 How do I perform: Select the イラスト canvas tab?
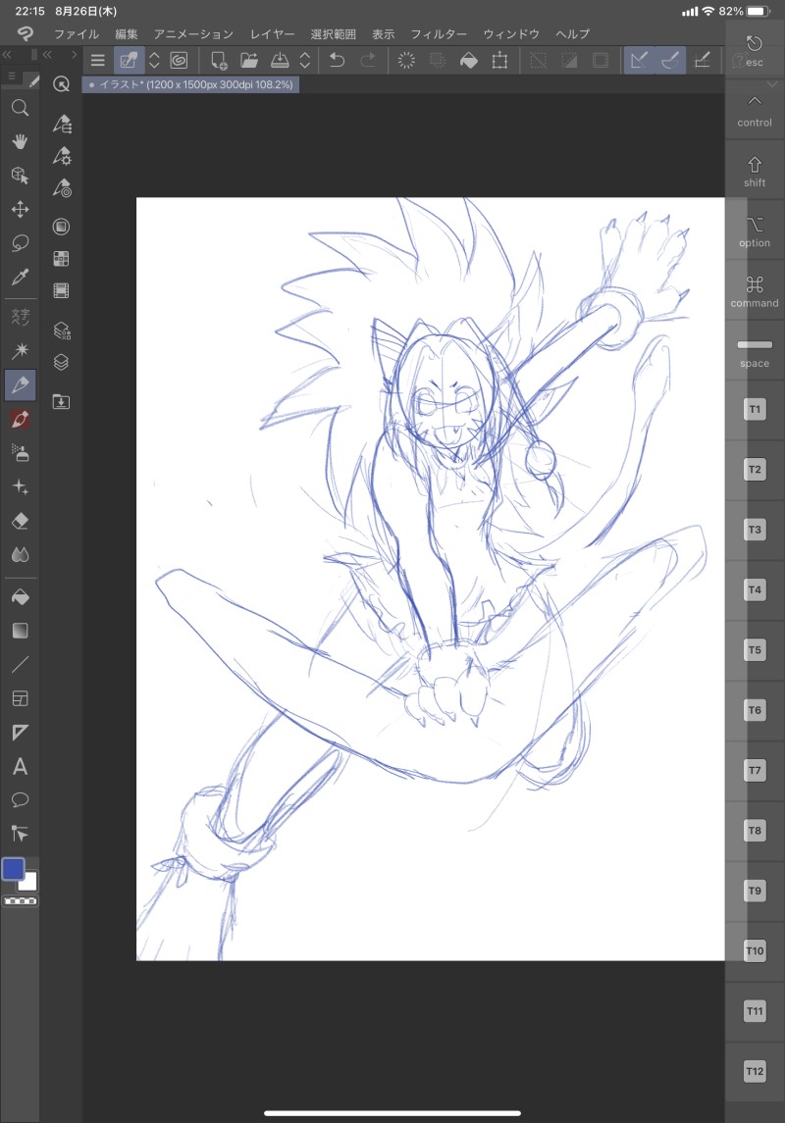191,84
